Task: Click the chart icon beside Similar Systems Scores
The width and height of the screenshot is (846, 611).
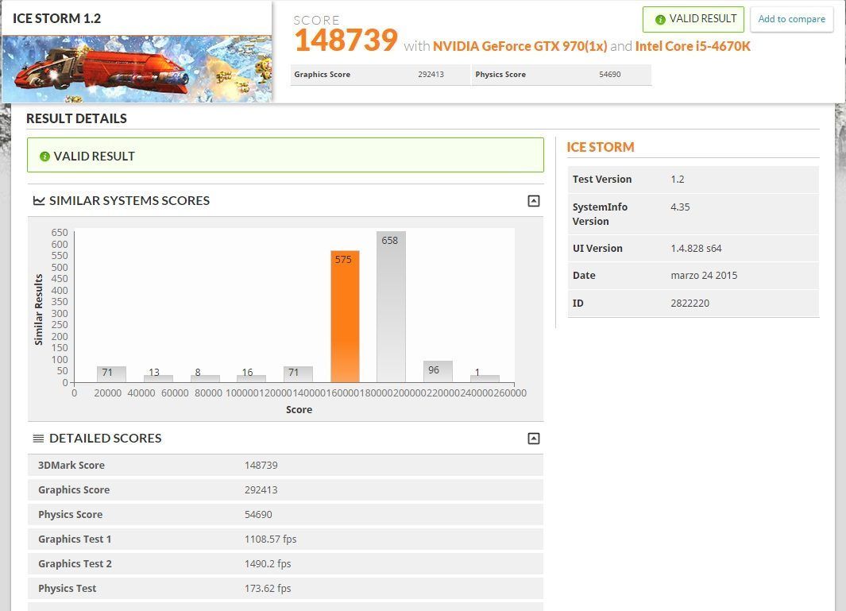Action: coord(39,201)
